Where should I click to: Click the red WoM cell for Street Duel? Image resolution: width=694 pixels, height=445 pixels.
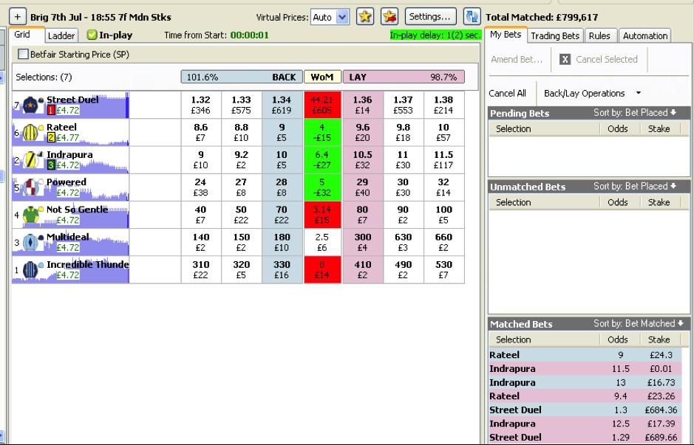click(322, 105)
